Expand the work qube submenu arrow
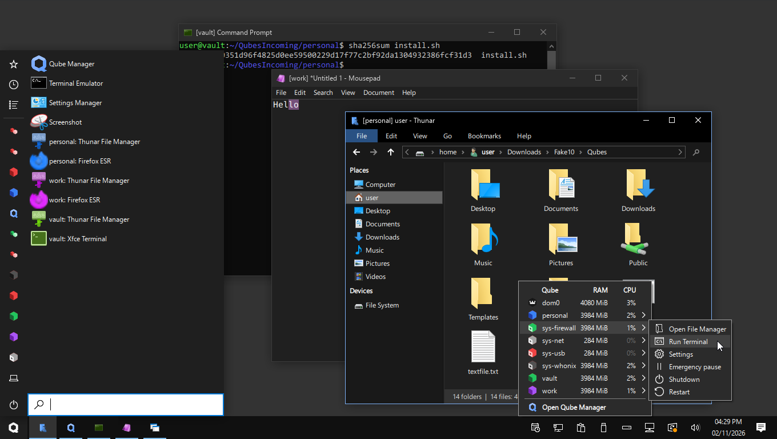 (643, 391)
